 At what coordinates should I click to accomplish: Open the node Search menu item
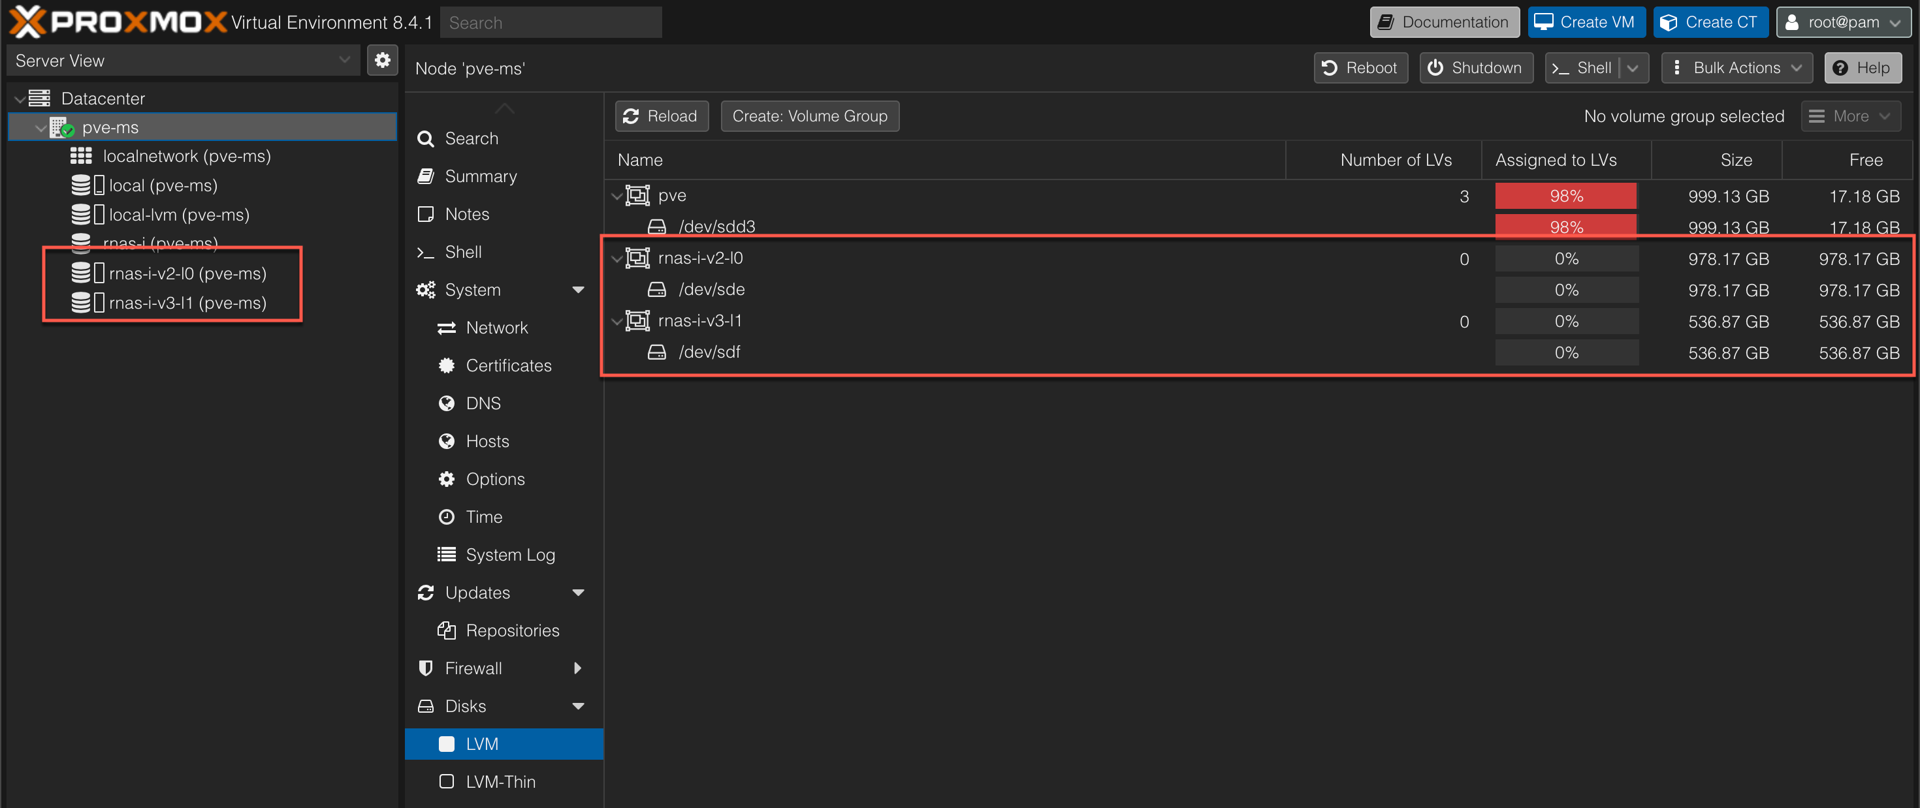tap(504, 138)
